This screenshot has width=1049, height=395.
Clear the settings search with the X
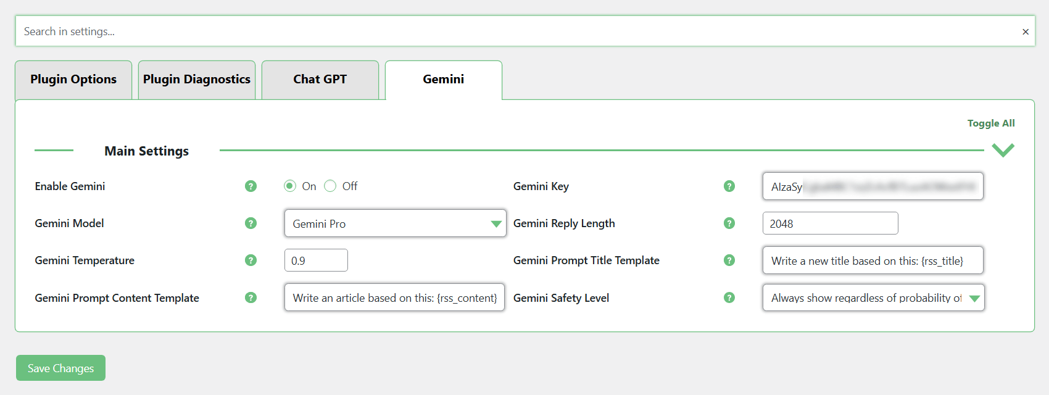1026,31
